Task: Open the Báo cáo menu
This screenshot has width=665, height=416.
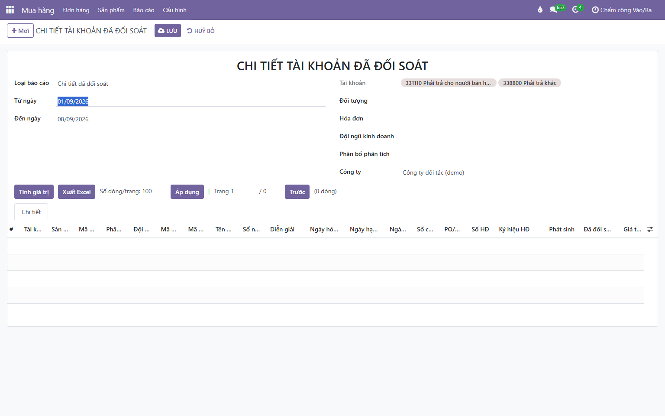Action: tap(144, 10)
